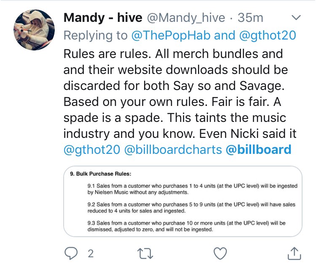
Task: Click the bold @billboard mention
Action: (259, 150)
